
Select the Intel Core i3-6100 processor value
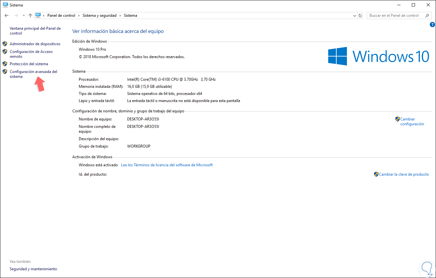coord(171,79)
